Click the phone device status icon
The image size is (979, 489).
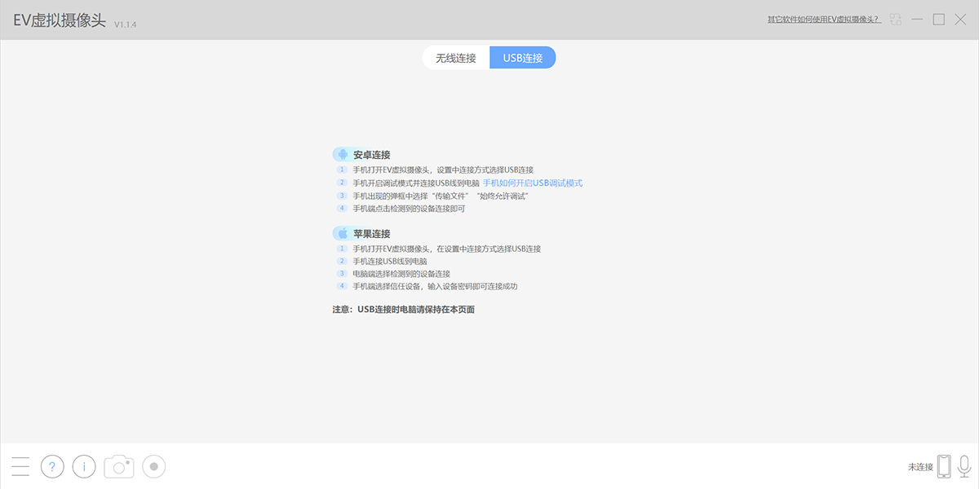[944, 466]
